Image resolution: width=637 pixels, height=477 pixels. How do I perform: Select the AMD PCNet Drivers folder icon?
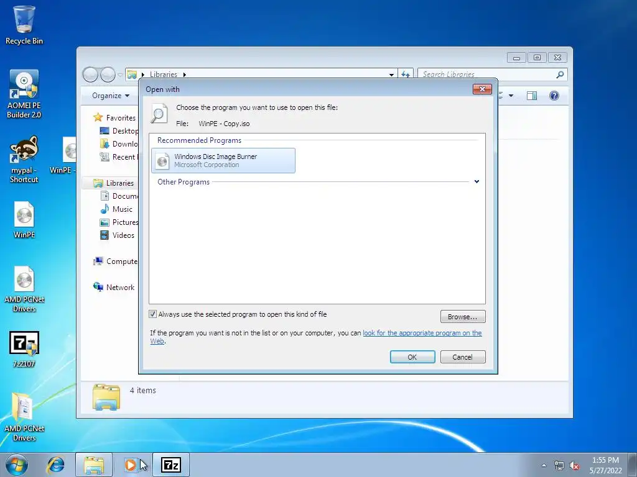24,417
